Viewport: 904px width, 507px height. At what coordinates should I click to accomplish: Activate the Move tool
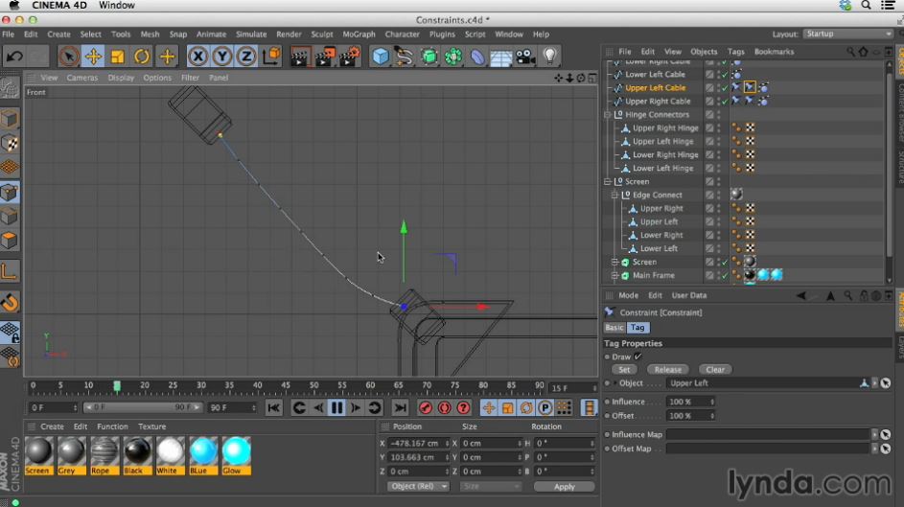coord(93,57)
